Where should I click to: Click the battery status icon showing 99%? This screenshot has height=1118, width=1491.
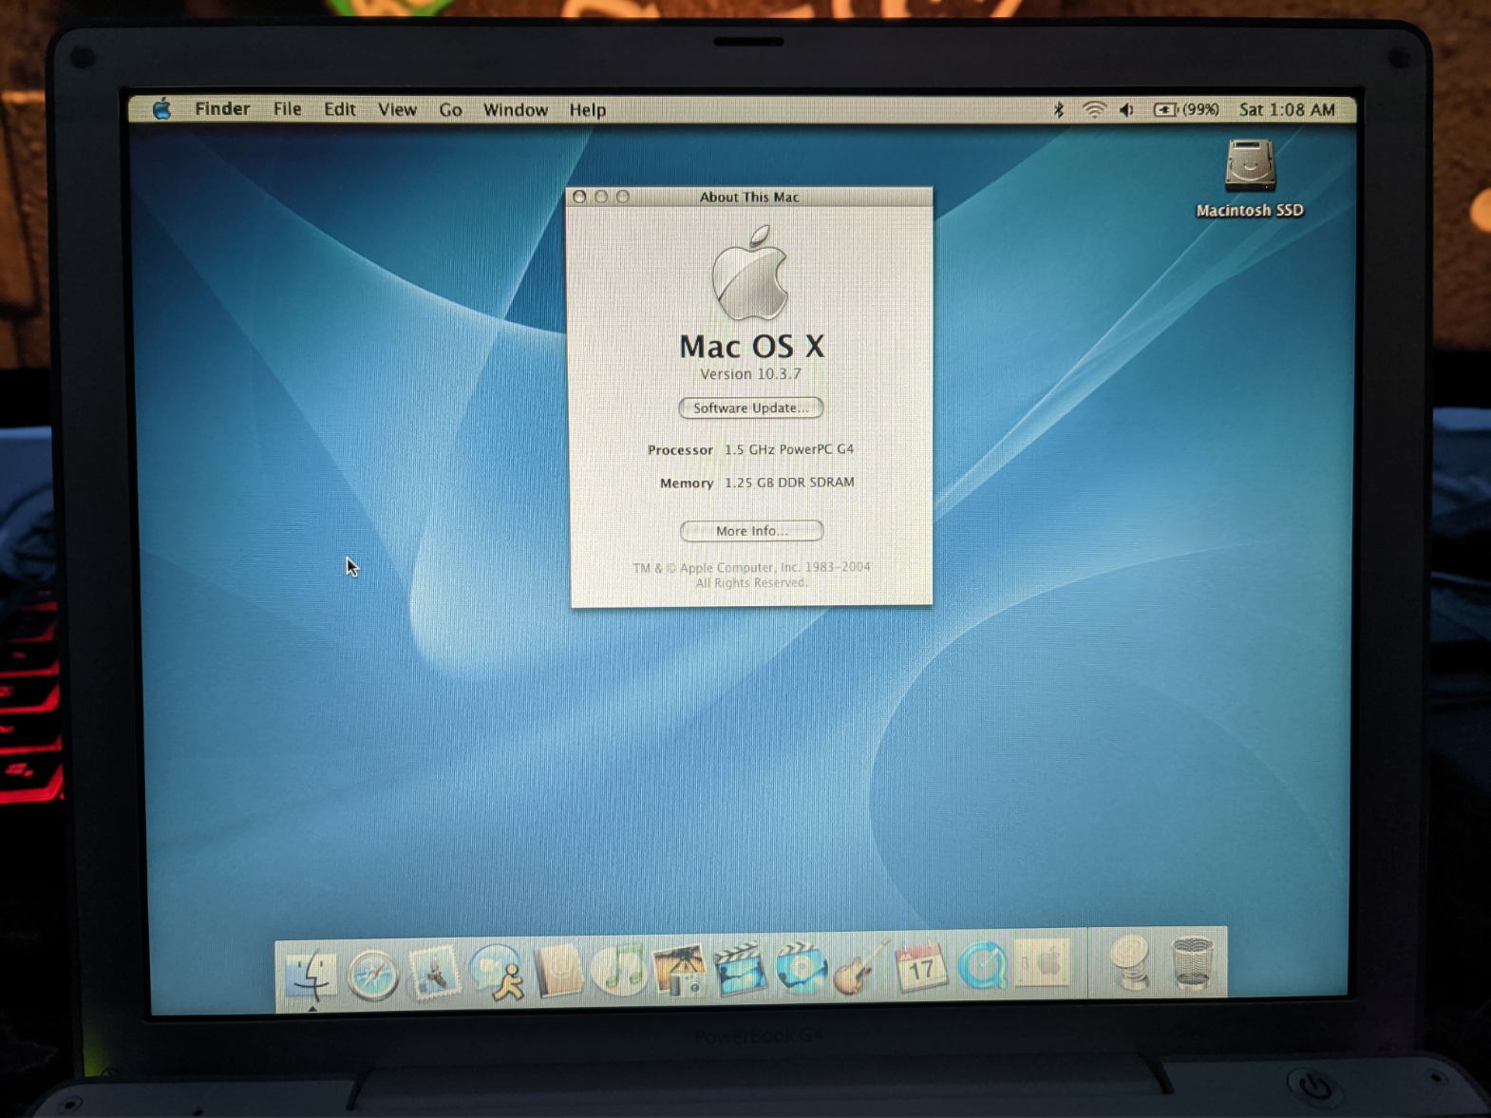1186,110
